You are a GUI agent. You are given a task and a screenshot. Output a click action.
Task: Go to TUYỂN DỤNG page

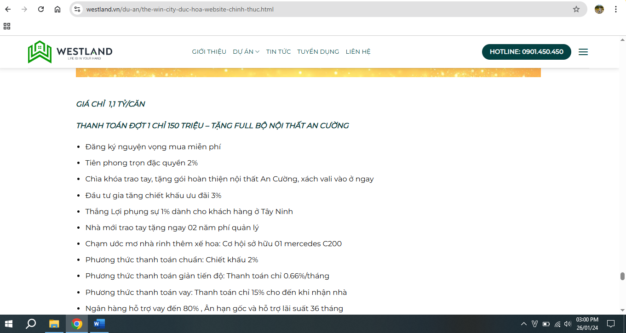(318, 52)
